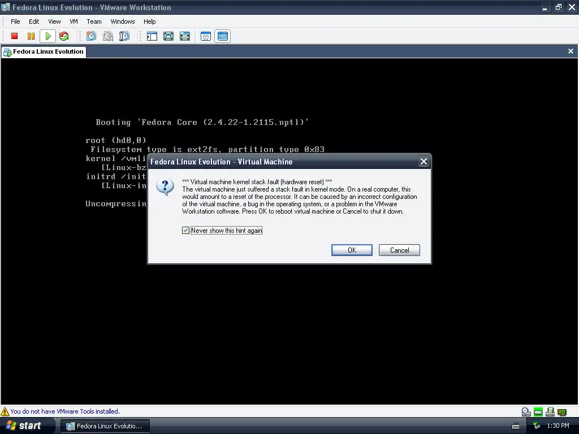Close the Fedora Linux Evolution tab
Viewport: 579px width, 434px height.
pyautogui.click(x=571, y=51)
